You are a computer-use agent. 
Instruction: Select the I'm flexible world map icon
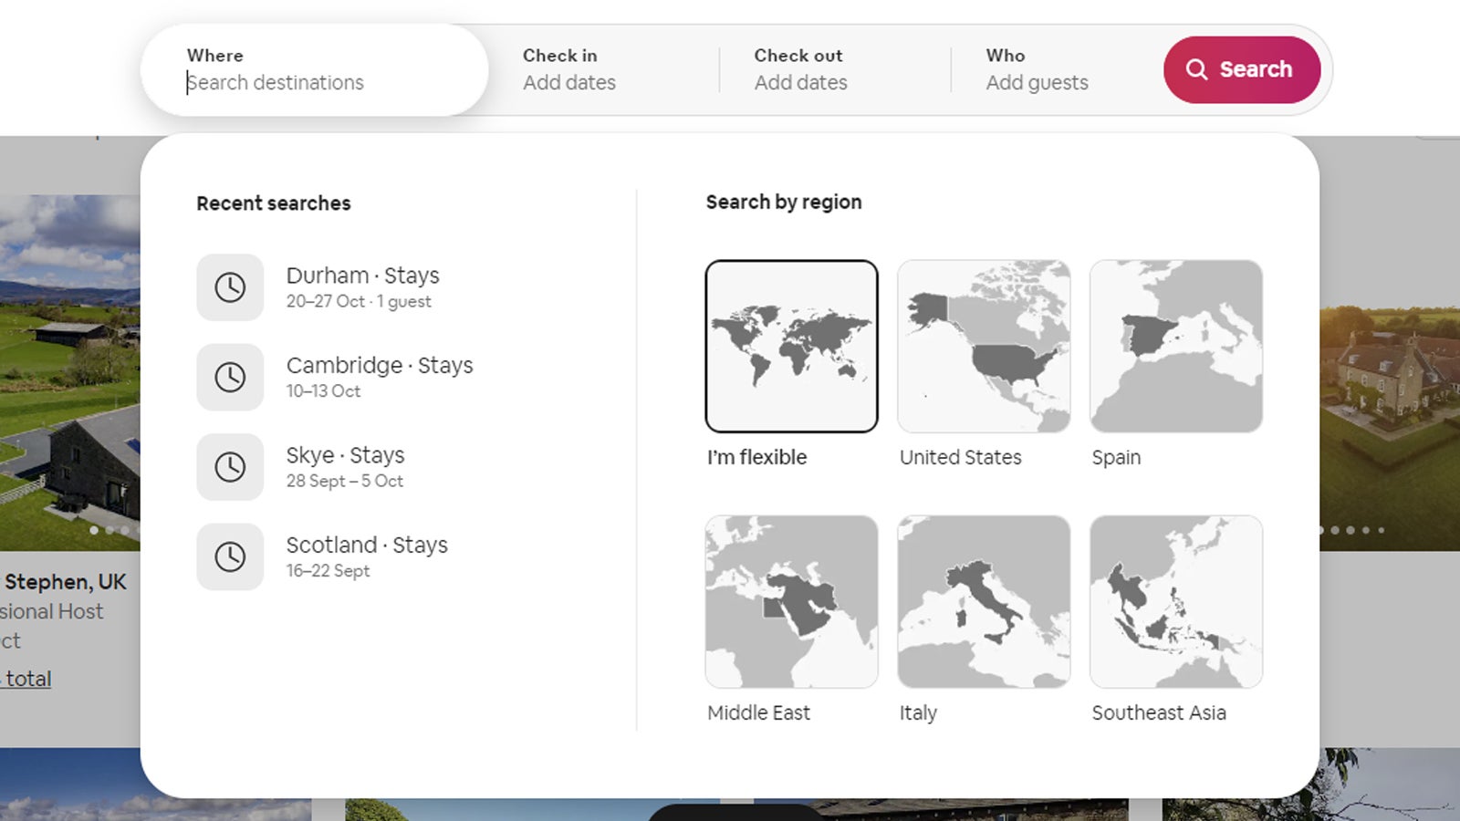pos(791,347)
